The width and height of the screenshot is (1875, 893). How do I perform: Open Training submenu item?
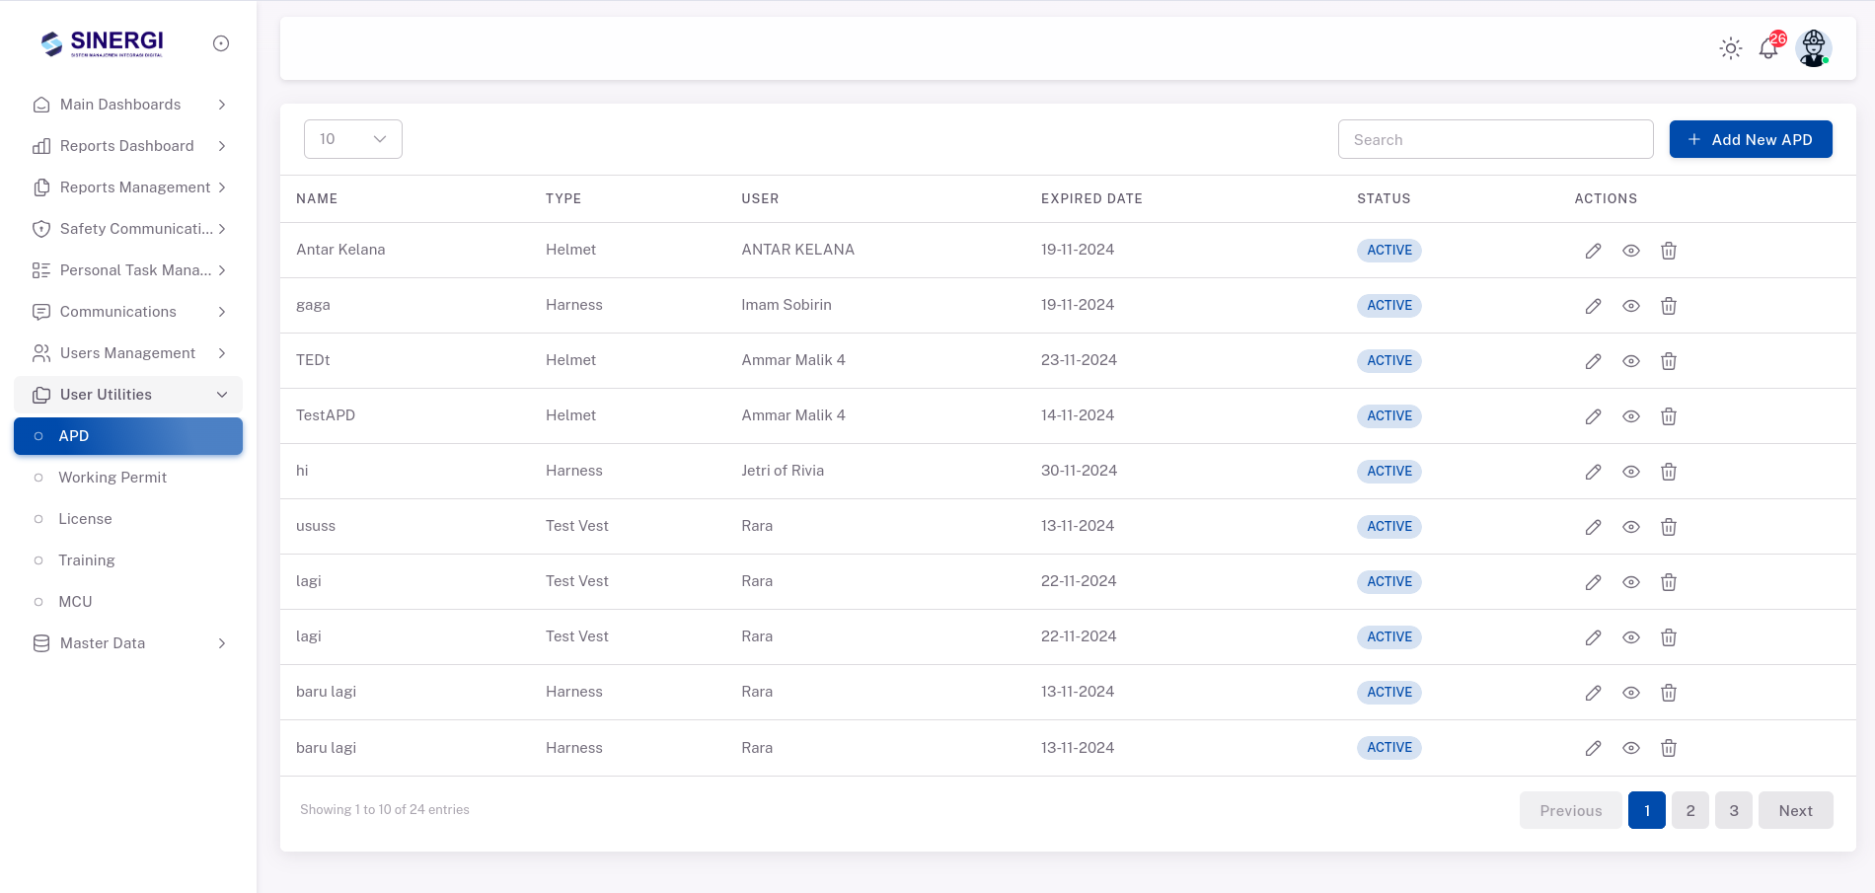click(x=128, y=560)
